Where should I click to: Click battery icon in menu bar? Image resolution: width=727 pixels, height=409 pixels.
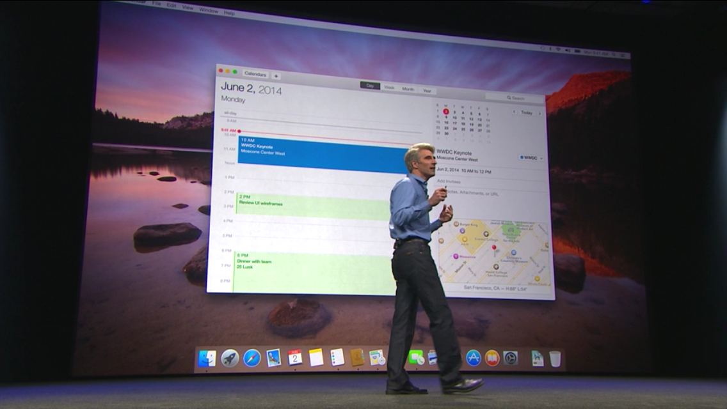tap(578, 51)
